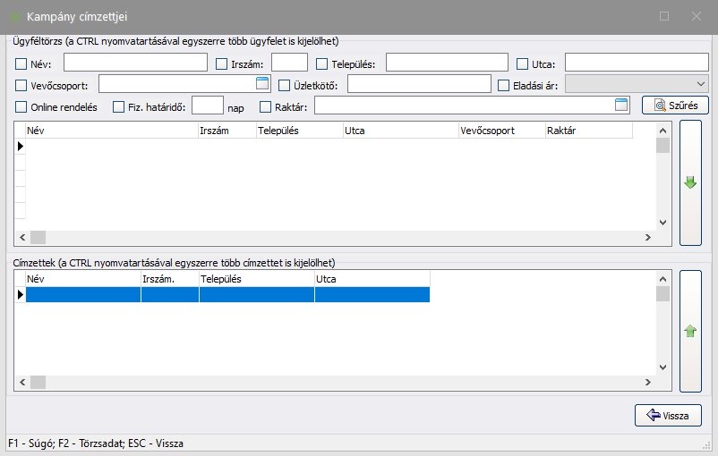This screenshot has height=456, width=718.
Task: Open the Raktár picker icon
Action: coord(622,106)
